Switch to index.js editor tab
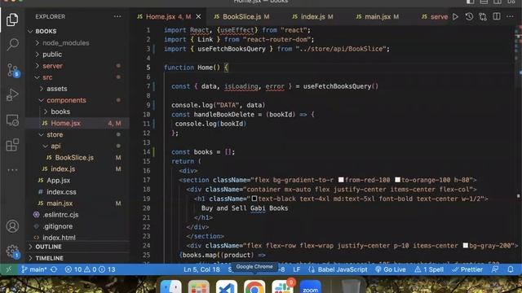 click(313, 16)
